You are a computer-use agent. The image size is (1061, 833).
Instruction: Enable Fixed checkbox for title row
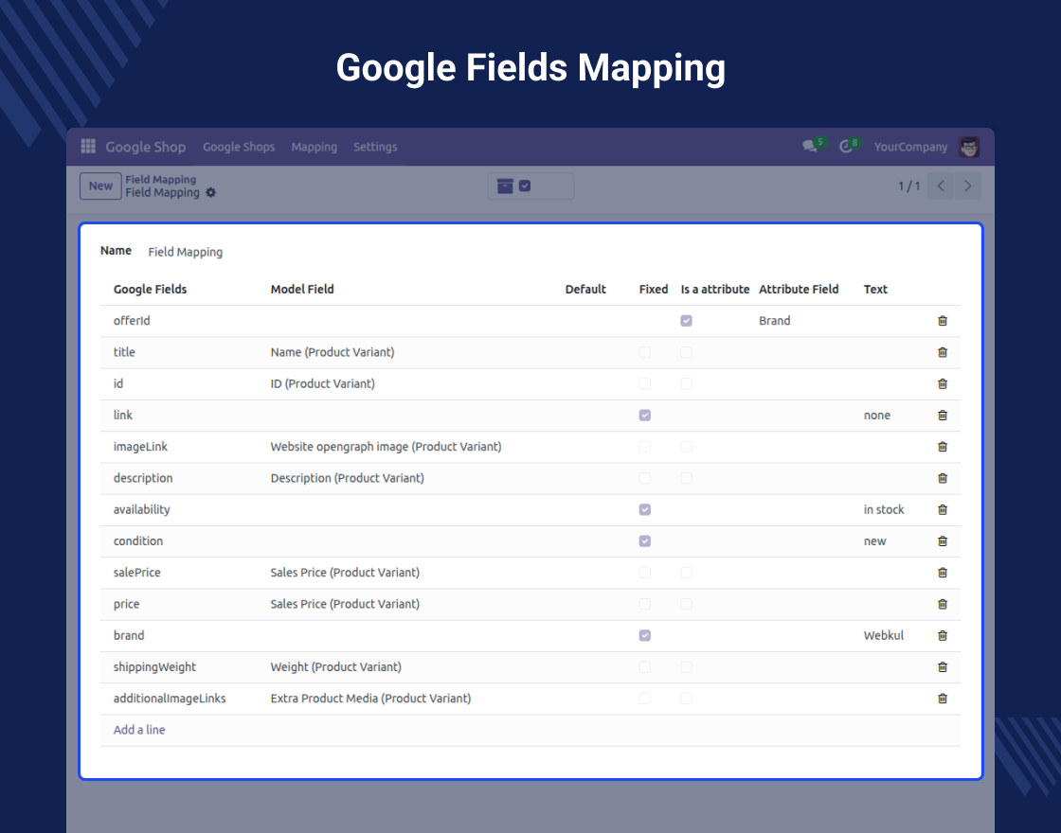click(645, 352)
